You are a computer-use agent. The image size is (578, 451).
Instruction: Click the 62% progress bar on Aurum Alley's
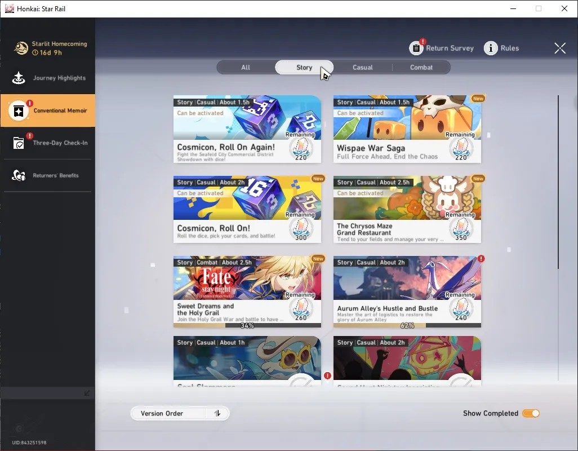tap(407, 325)
